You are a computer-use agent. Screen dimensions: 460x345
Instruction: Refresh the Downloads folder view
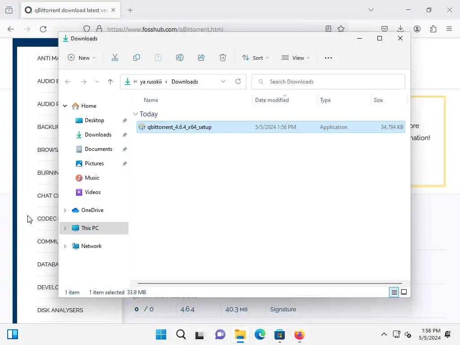point(238,82)
